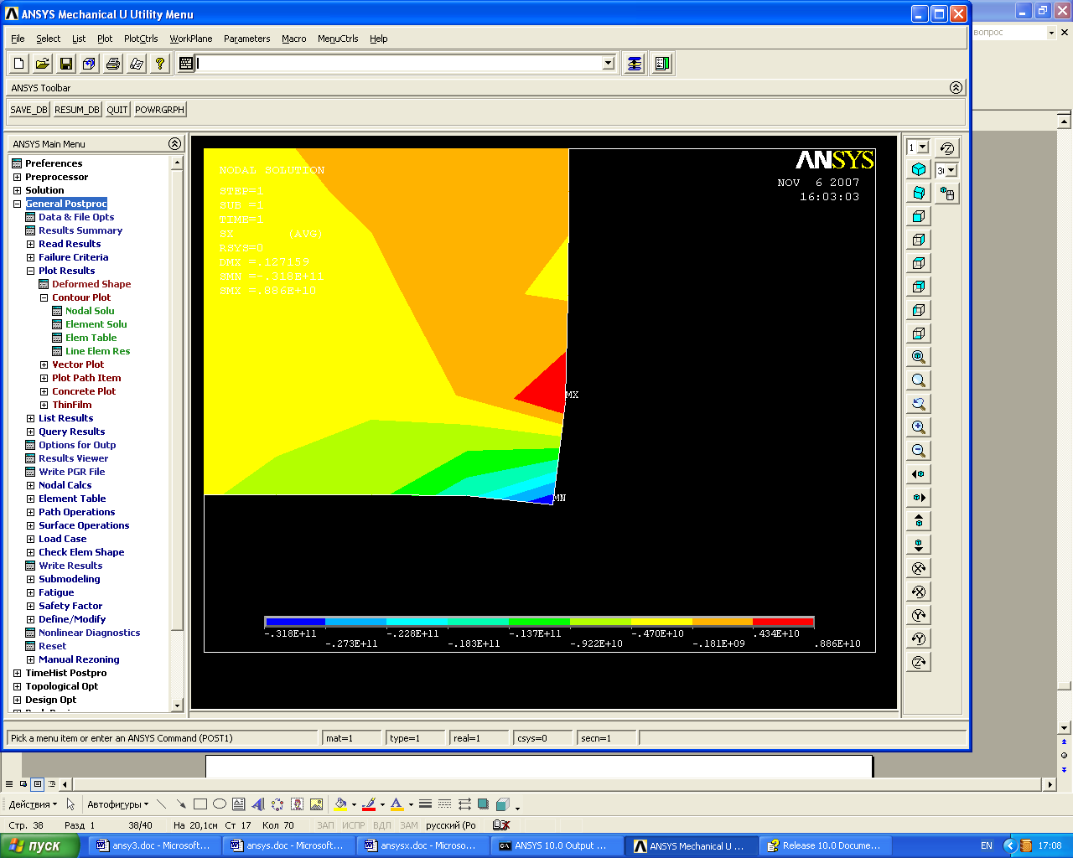This screenshot has height=858, width=1073.
Task: Open the Parameters menu
Action: [247, 39]
